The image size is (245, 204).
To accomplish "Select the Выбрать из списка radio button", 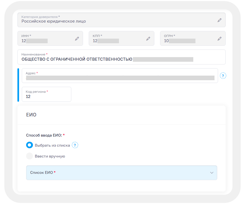I will (x=29, y=145).
